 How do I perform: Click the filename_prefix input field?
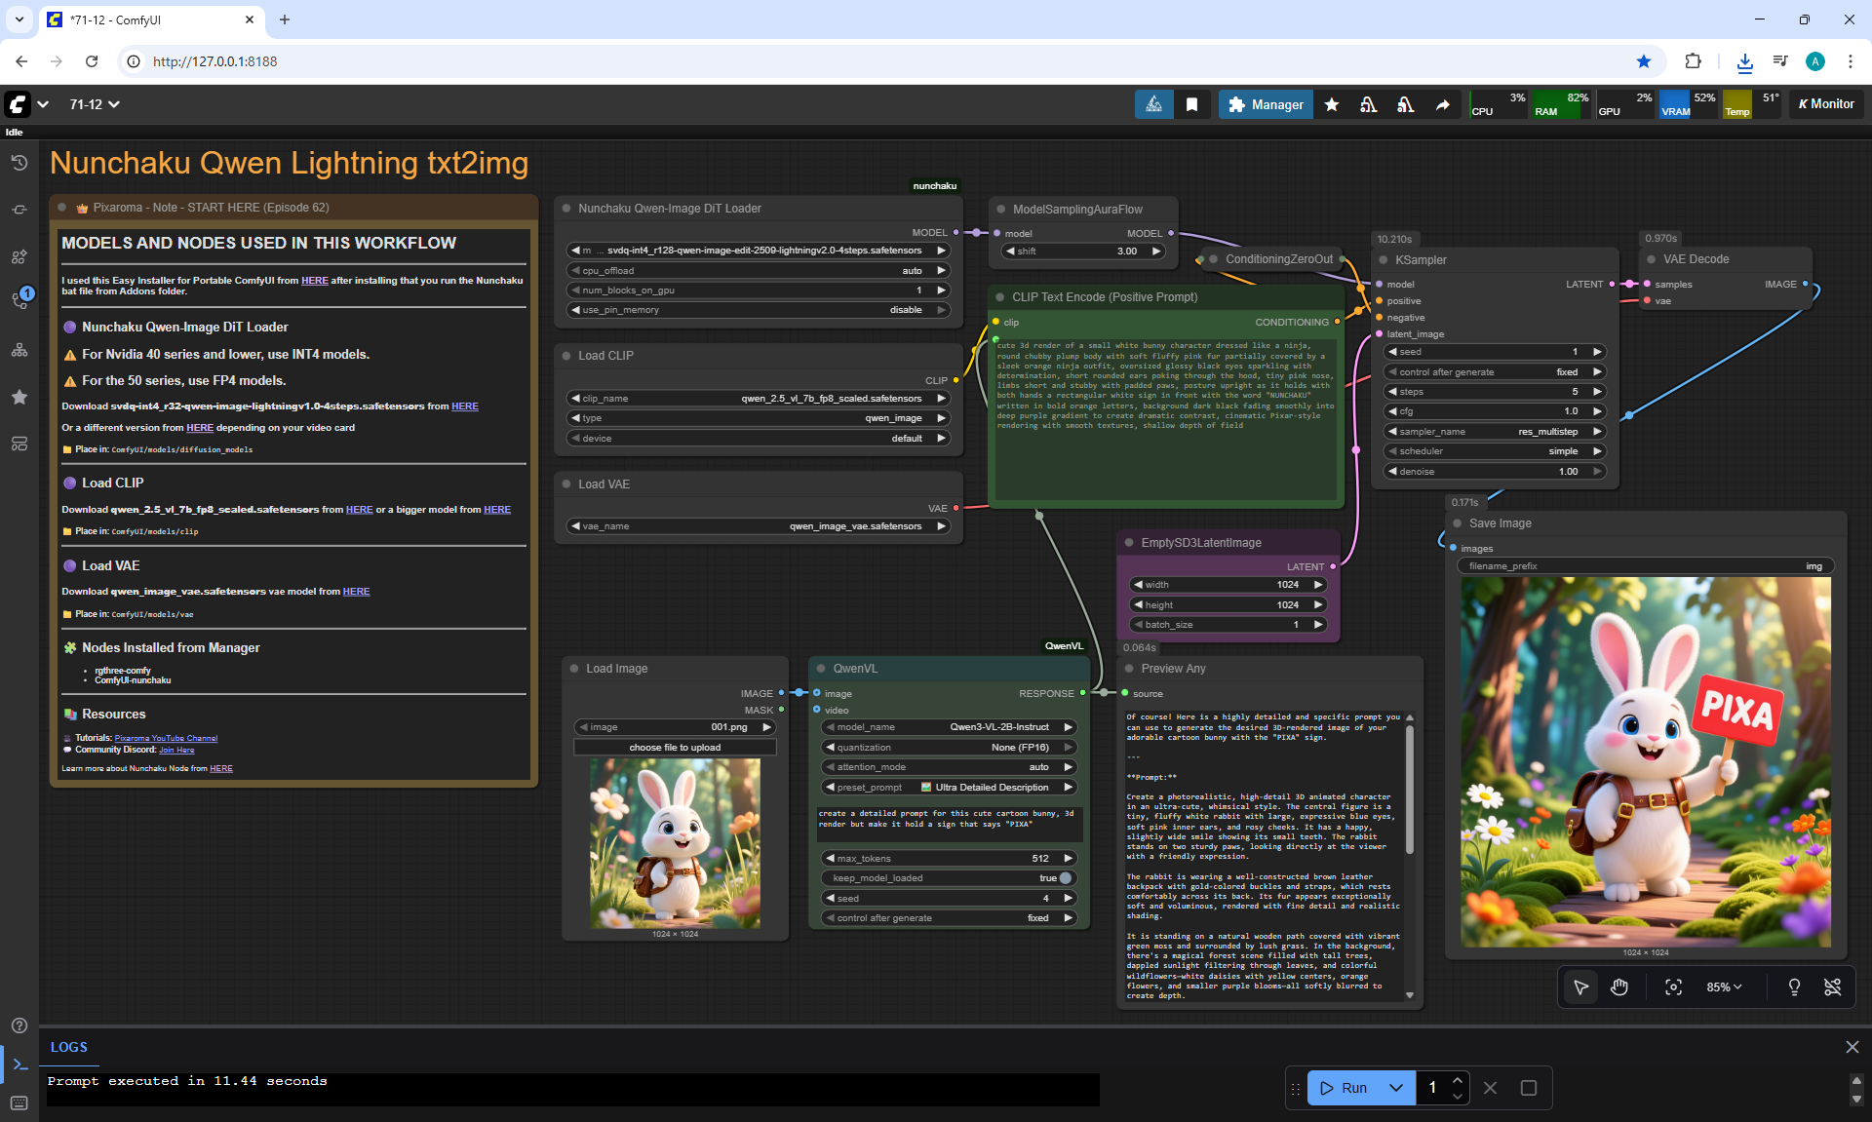click(x=1645, y=566)
